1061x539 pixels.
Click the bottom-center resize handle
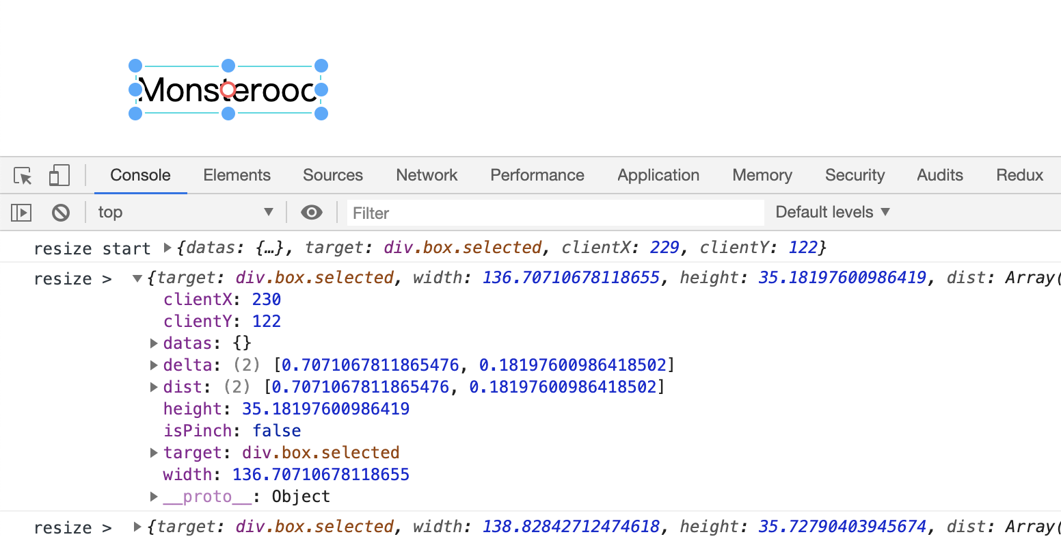(x=228, y=114)
